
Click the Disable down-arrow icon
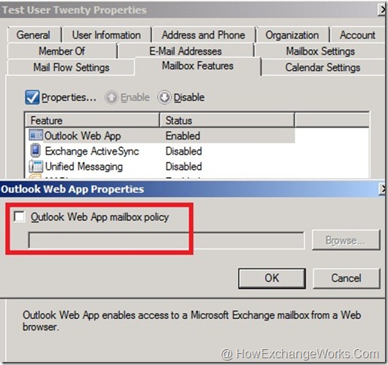click(164, 97)
